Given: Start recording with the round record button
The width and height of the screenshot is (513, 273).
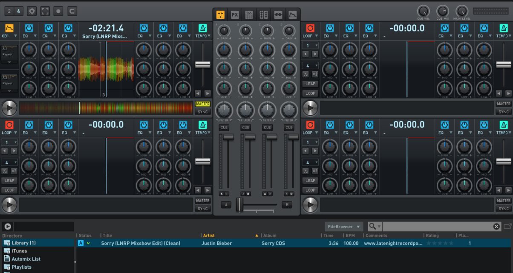Looking at the screenshot, I should pyautogui.click(x=59, y=11).
